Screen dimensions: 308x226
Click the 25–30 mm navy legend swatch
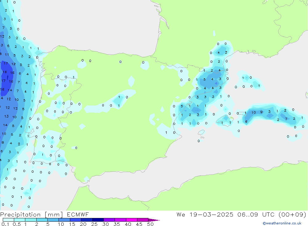pyautogui.click(x=98, y=220)
